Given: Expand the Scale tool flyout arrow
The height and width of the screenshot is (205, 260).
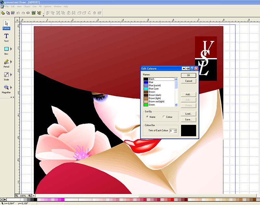Looking at the screenshot, I should click(11, 75).
